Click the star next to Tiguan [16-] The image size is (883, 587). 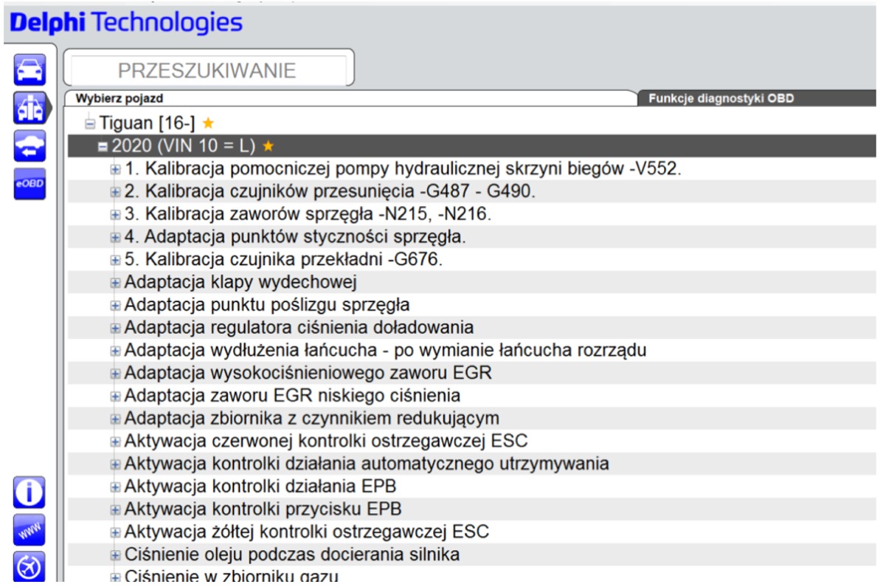click(208, 123)
